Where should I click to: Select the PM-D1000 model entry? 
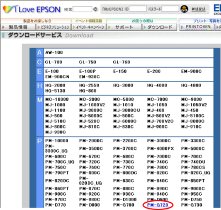click(125, 200)
